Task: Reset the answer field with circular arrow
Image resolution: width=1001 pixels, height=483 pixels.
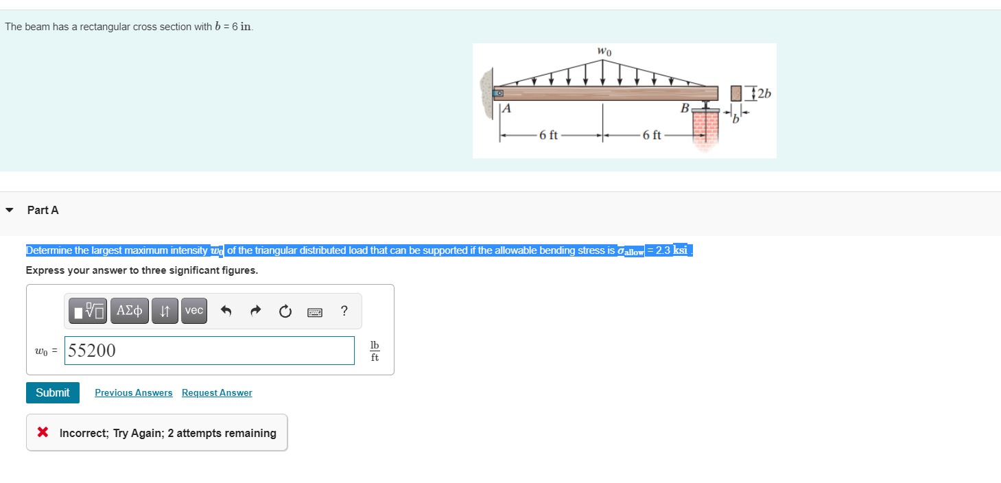Action: [x=285, y=310]
